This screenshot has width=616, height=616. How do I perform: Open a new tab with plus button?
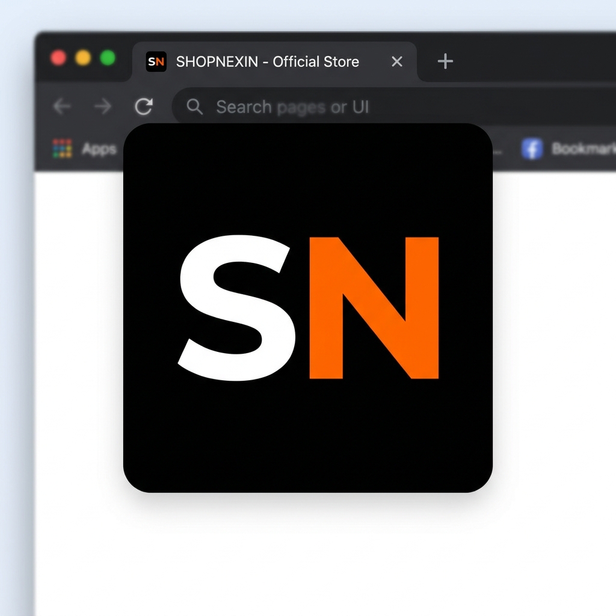pyautogui.click(x=445, y=61)
